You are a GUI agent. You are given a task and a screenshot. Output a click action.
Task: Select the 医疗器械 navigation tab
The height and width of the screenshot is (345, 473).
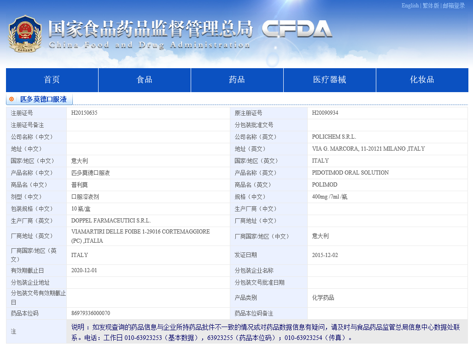(x=330, y=80)
